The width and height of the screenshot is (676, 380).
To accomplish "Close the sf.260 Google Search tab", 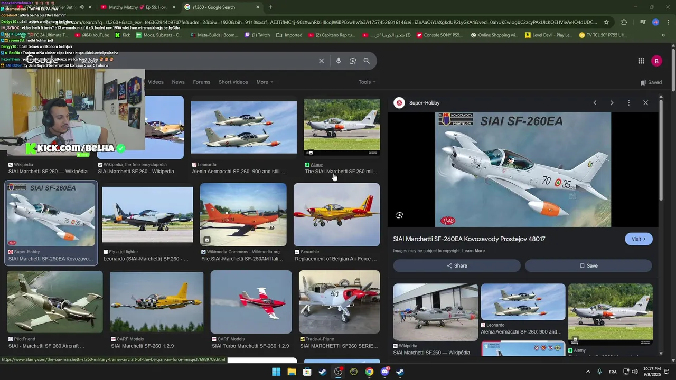I will (258, 7).
